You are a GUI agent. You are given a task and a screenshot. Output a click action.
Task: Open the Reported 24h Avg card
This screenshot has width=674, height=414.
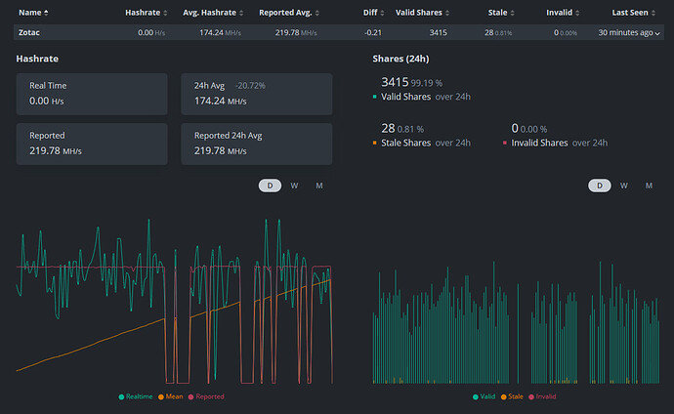point(257,144)
